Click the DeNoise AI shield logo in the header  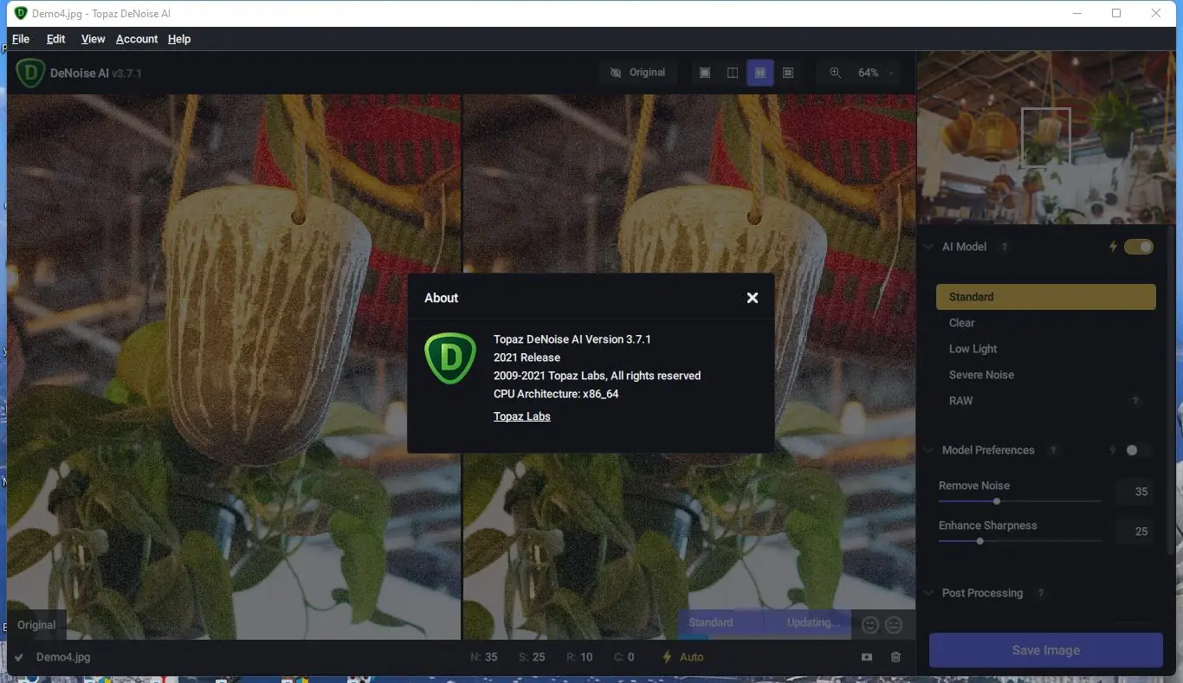(x=30, y=73)
